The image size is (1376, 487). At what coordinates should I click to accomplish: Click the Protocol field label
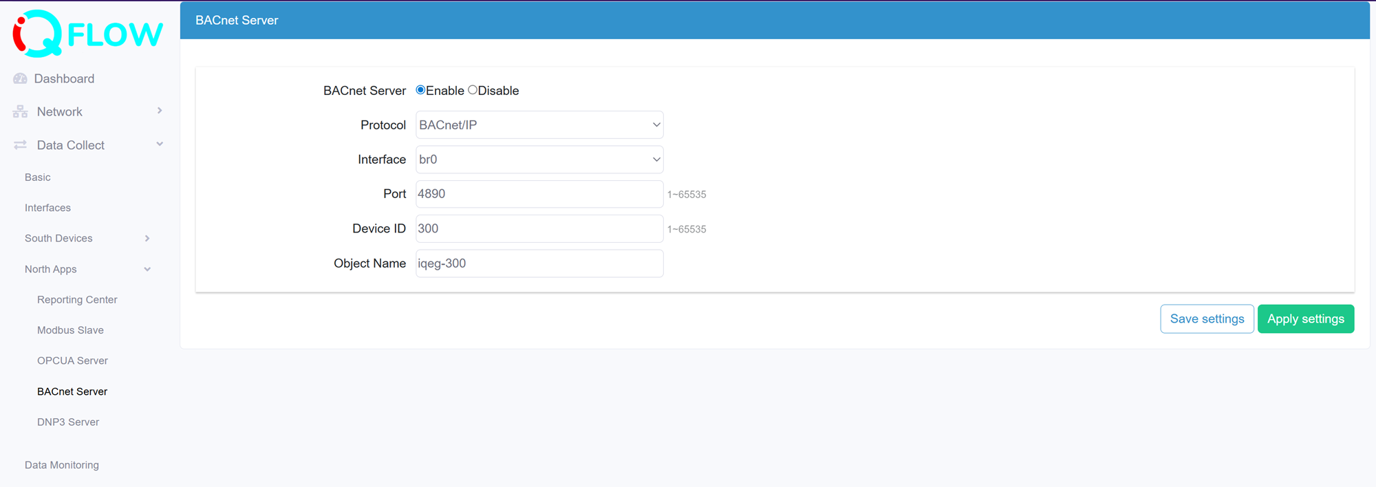point(383,125)
